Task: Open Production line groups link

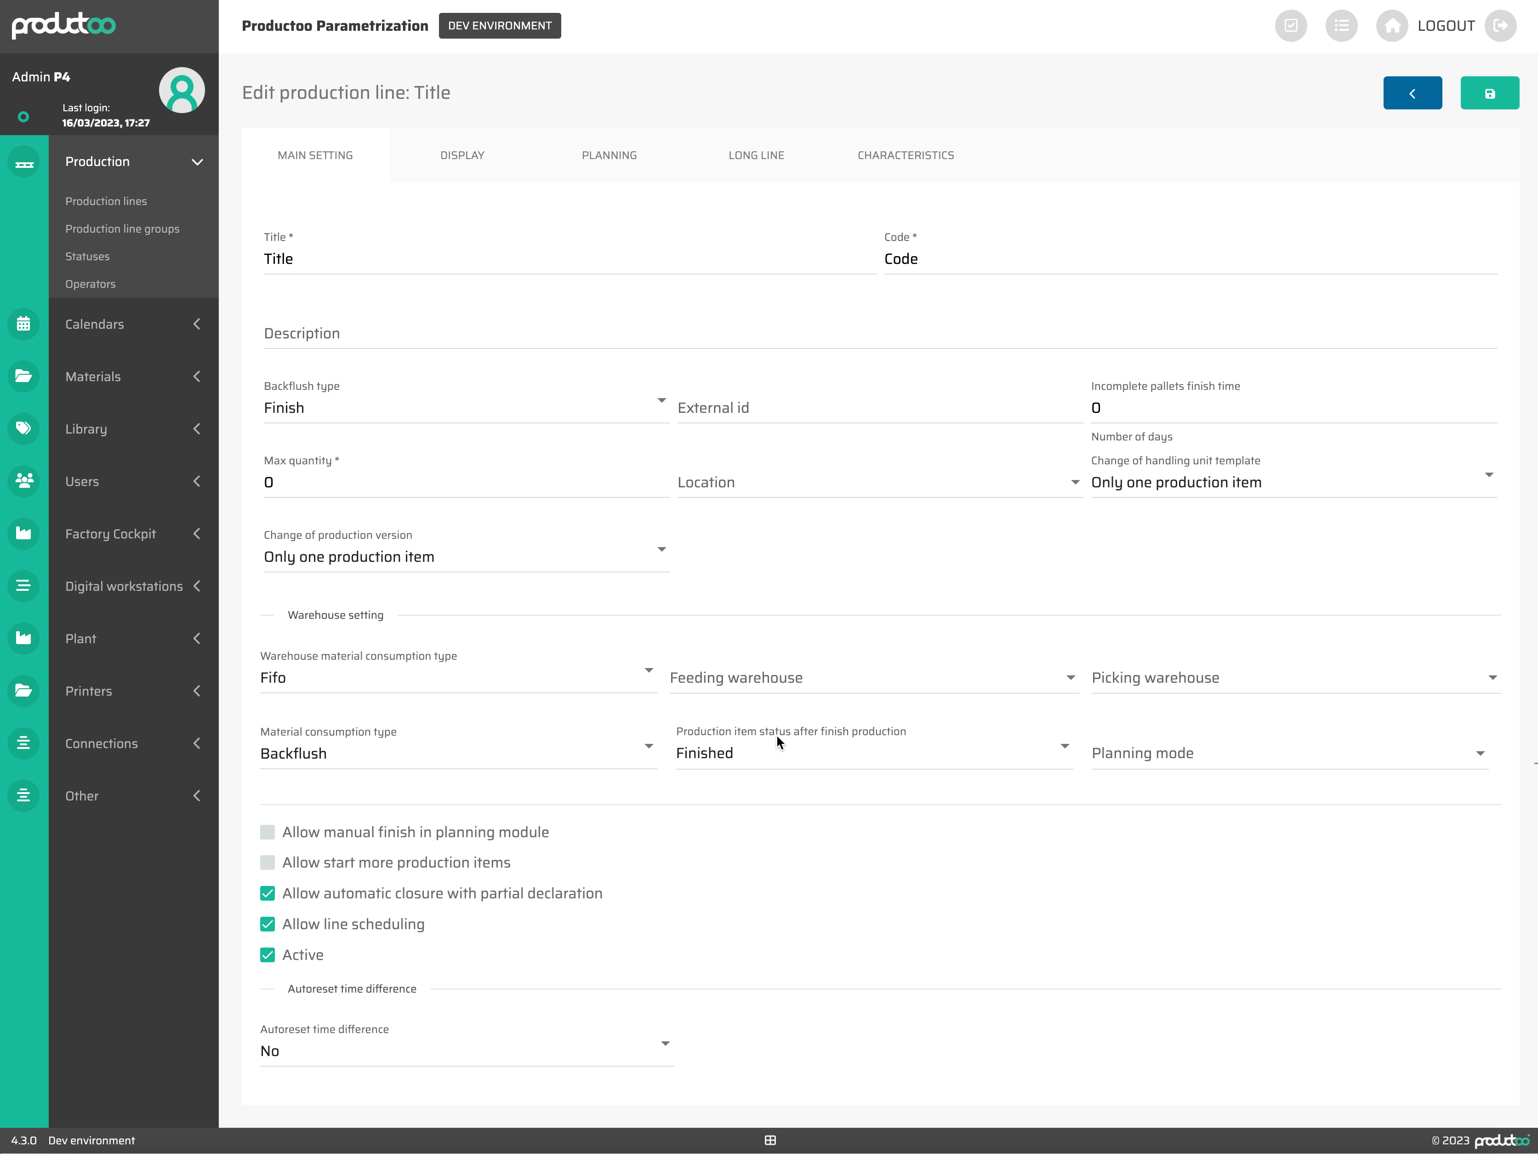Action: [122, 229]
